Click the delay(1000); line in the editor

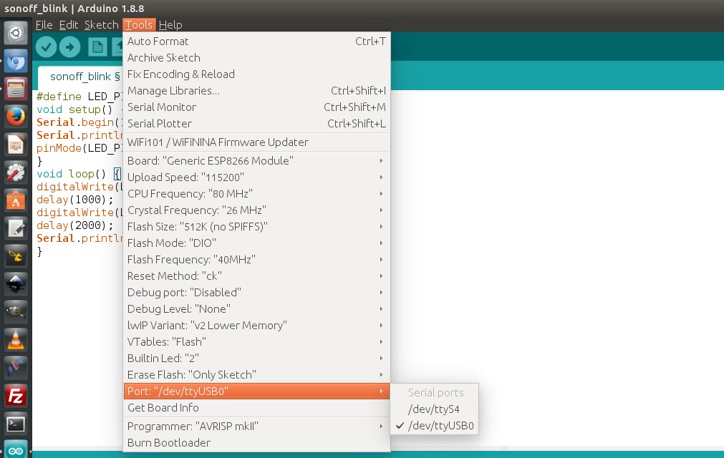point(74,200)
